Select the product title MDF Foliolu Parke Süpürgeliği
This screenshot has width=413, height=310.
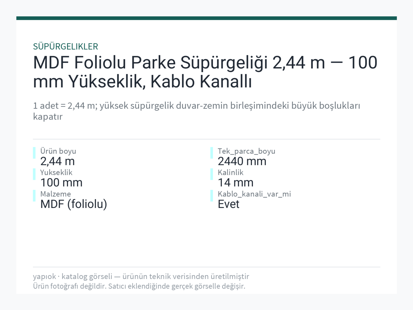point(205,72)
